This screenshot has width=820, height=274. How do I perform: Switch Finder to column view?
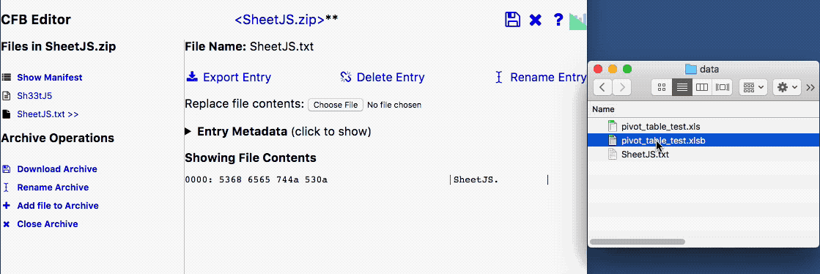[x=702, y=87]
